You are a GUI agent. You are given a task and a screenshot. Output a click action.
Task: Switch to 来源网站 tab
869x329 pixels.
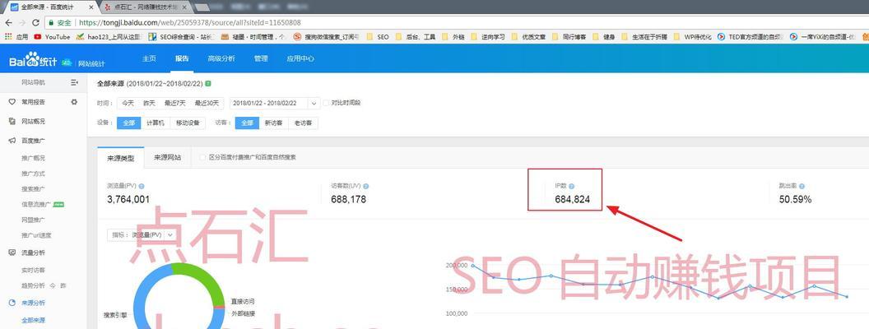pyautogui.click(x=167, y=157)
